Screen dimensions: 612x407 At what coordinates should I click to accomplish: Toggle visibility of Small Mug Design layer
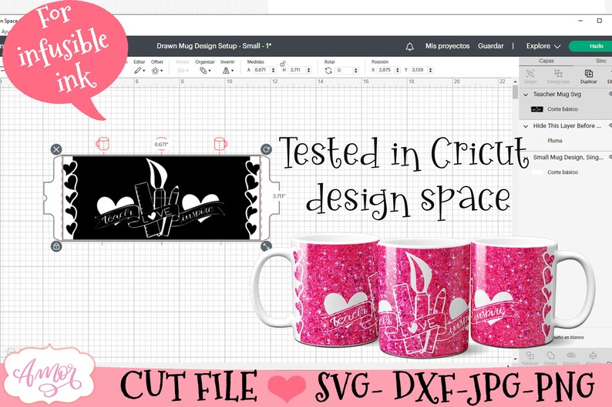coord(610,157)
